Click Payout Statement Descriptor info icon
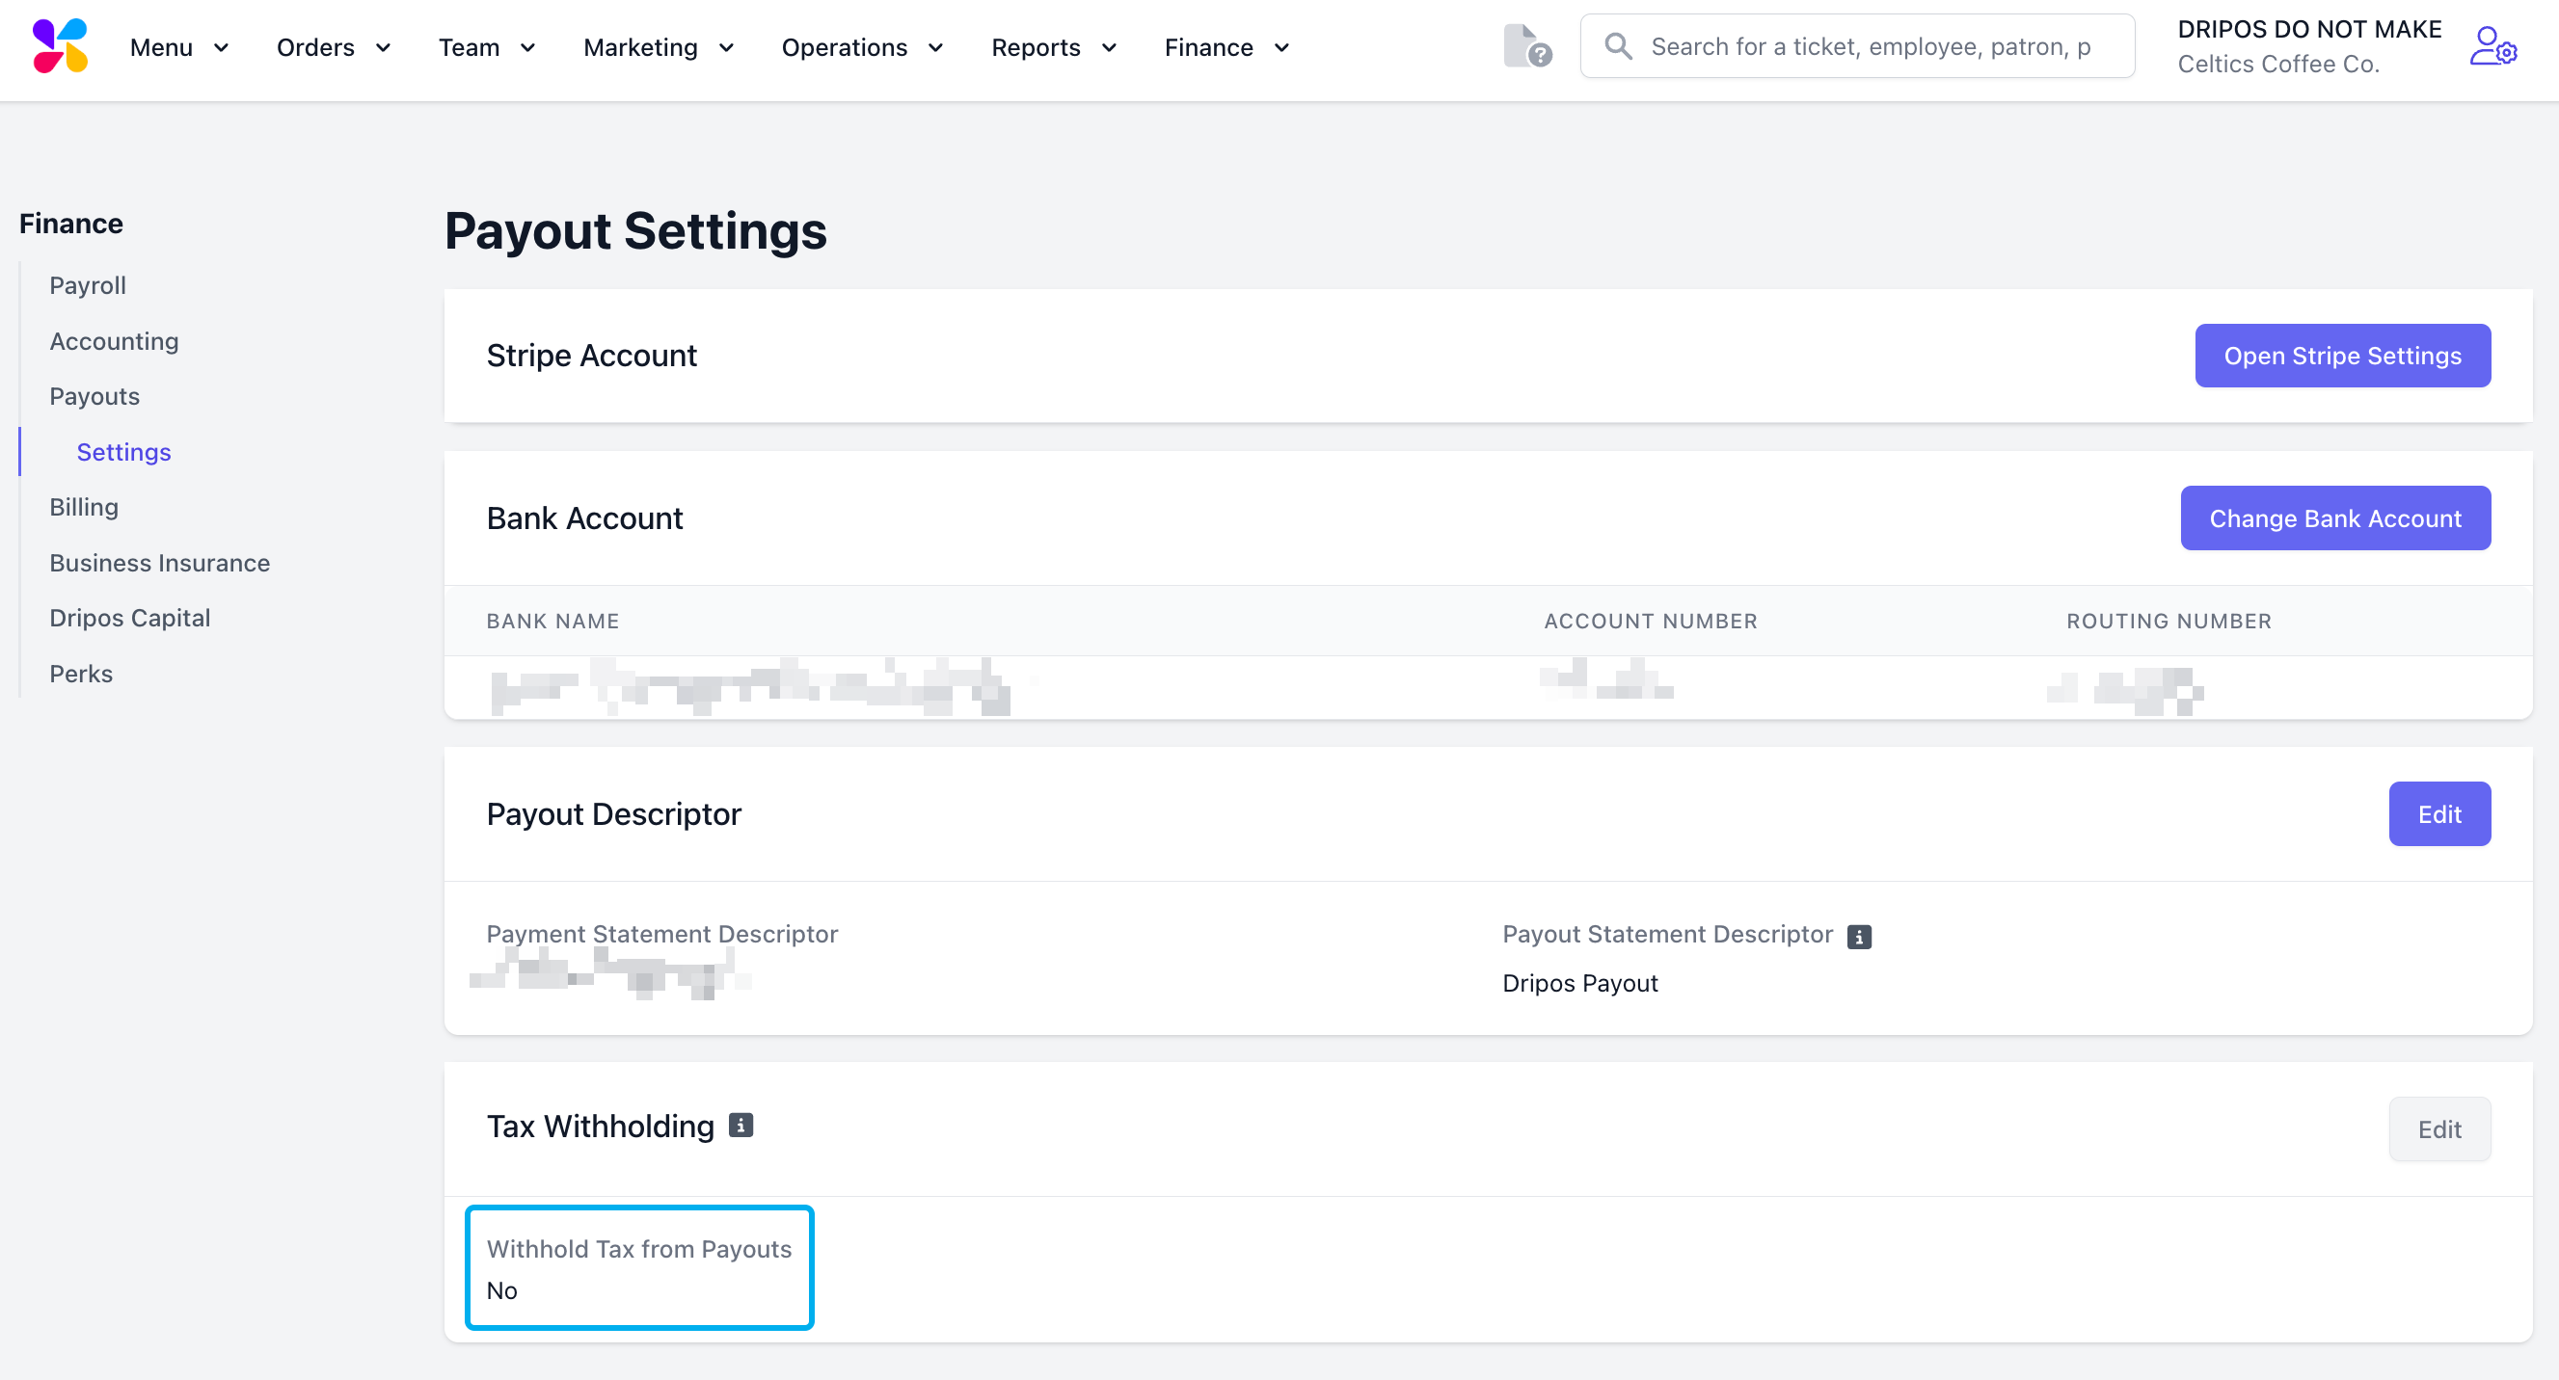Image resolution: width=2559 pixels, height=1380 pixels. 1859,936
